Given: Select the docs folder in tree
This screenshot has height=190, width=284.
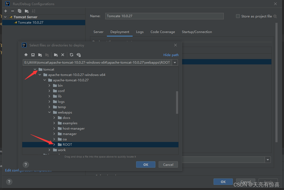Looking at the screenshot, I should (x=66, y=118).
